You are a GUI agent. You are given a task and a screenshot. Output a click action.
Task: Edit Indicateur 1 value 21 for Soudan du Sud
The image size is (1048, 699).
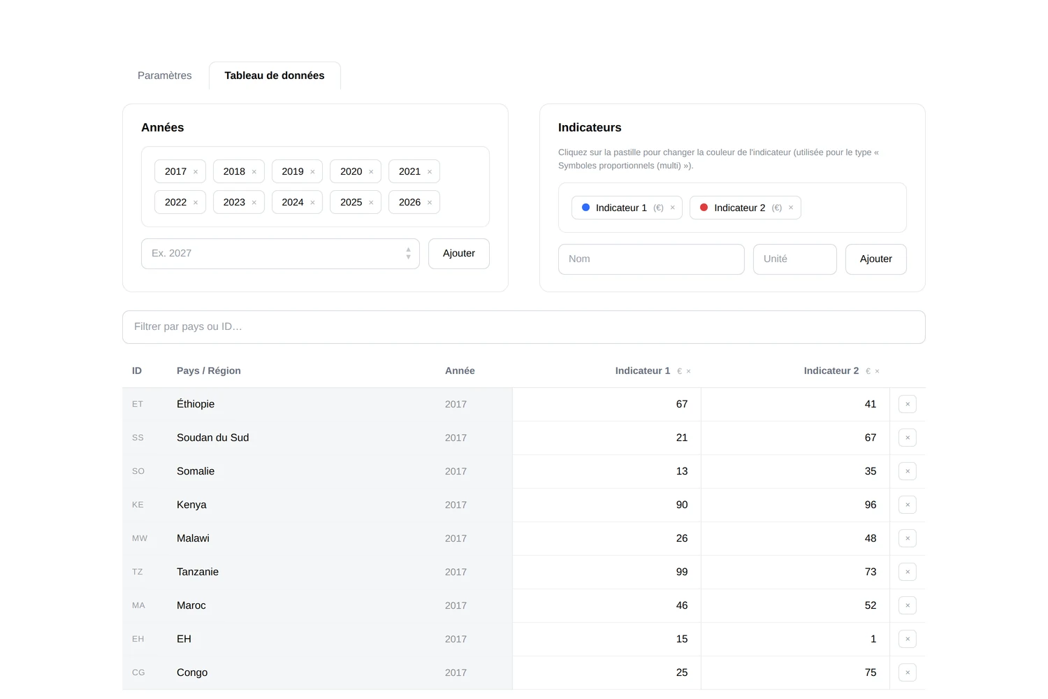606,438
